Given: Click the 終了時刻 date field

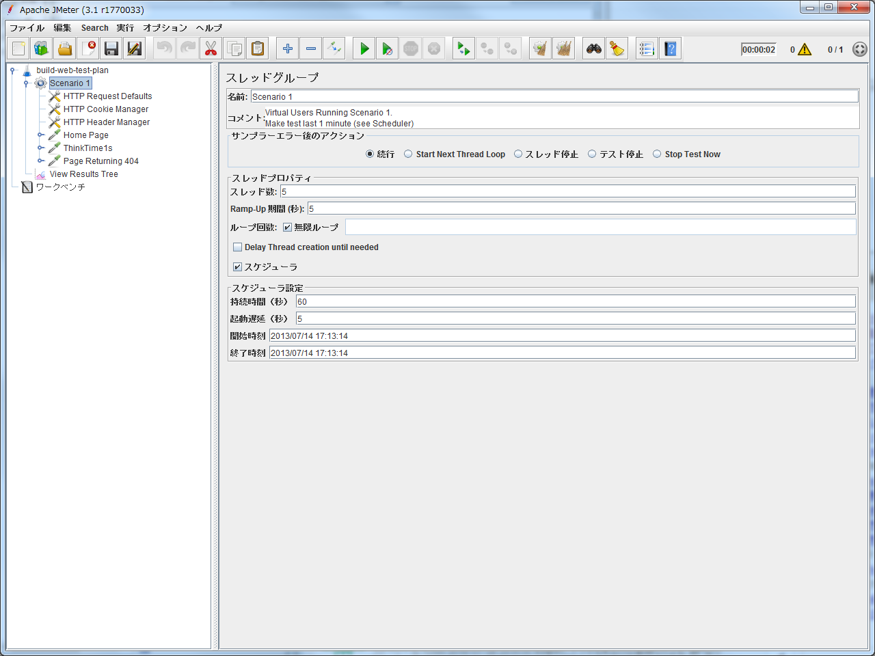Looking at the screenshot, I should click(563, 353).
